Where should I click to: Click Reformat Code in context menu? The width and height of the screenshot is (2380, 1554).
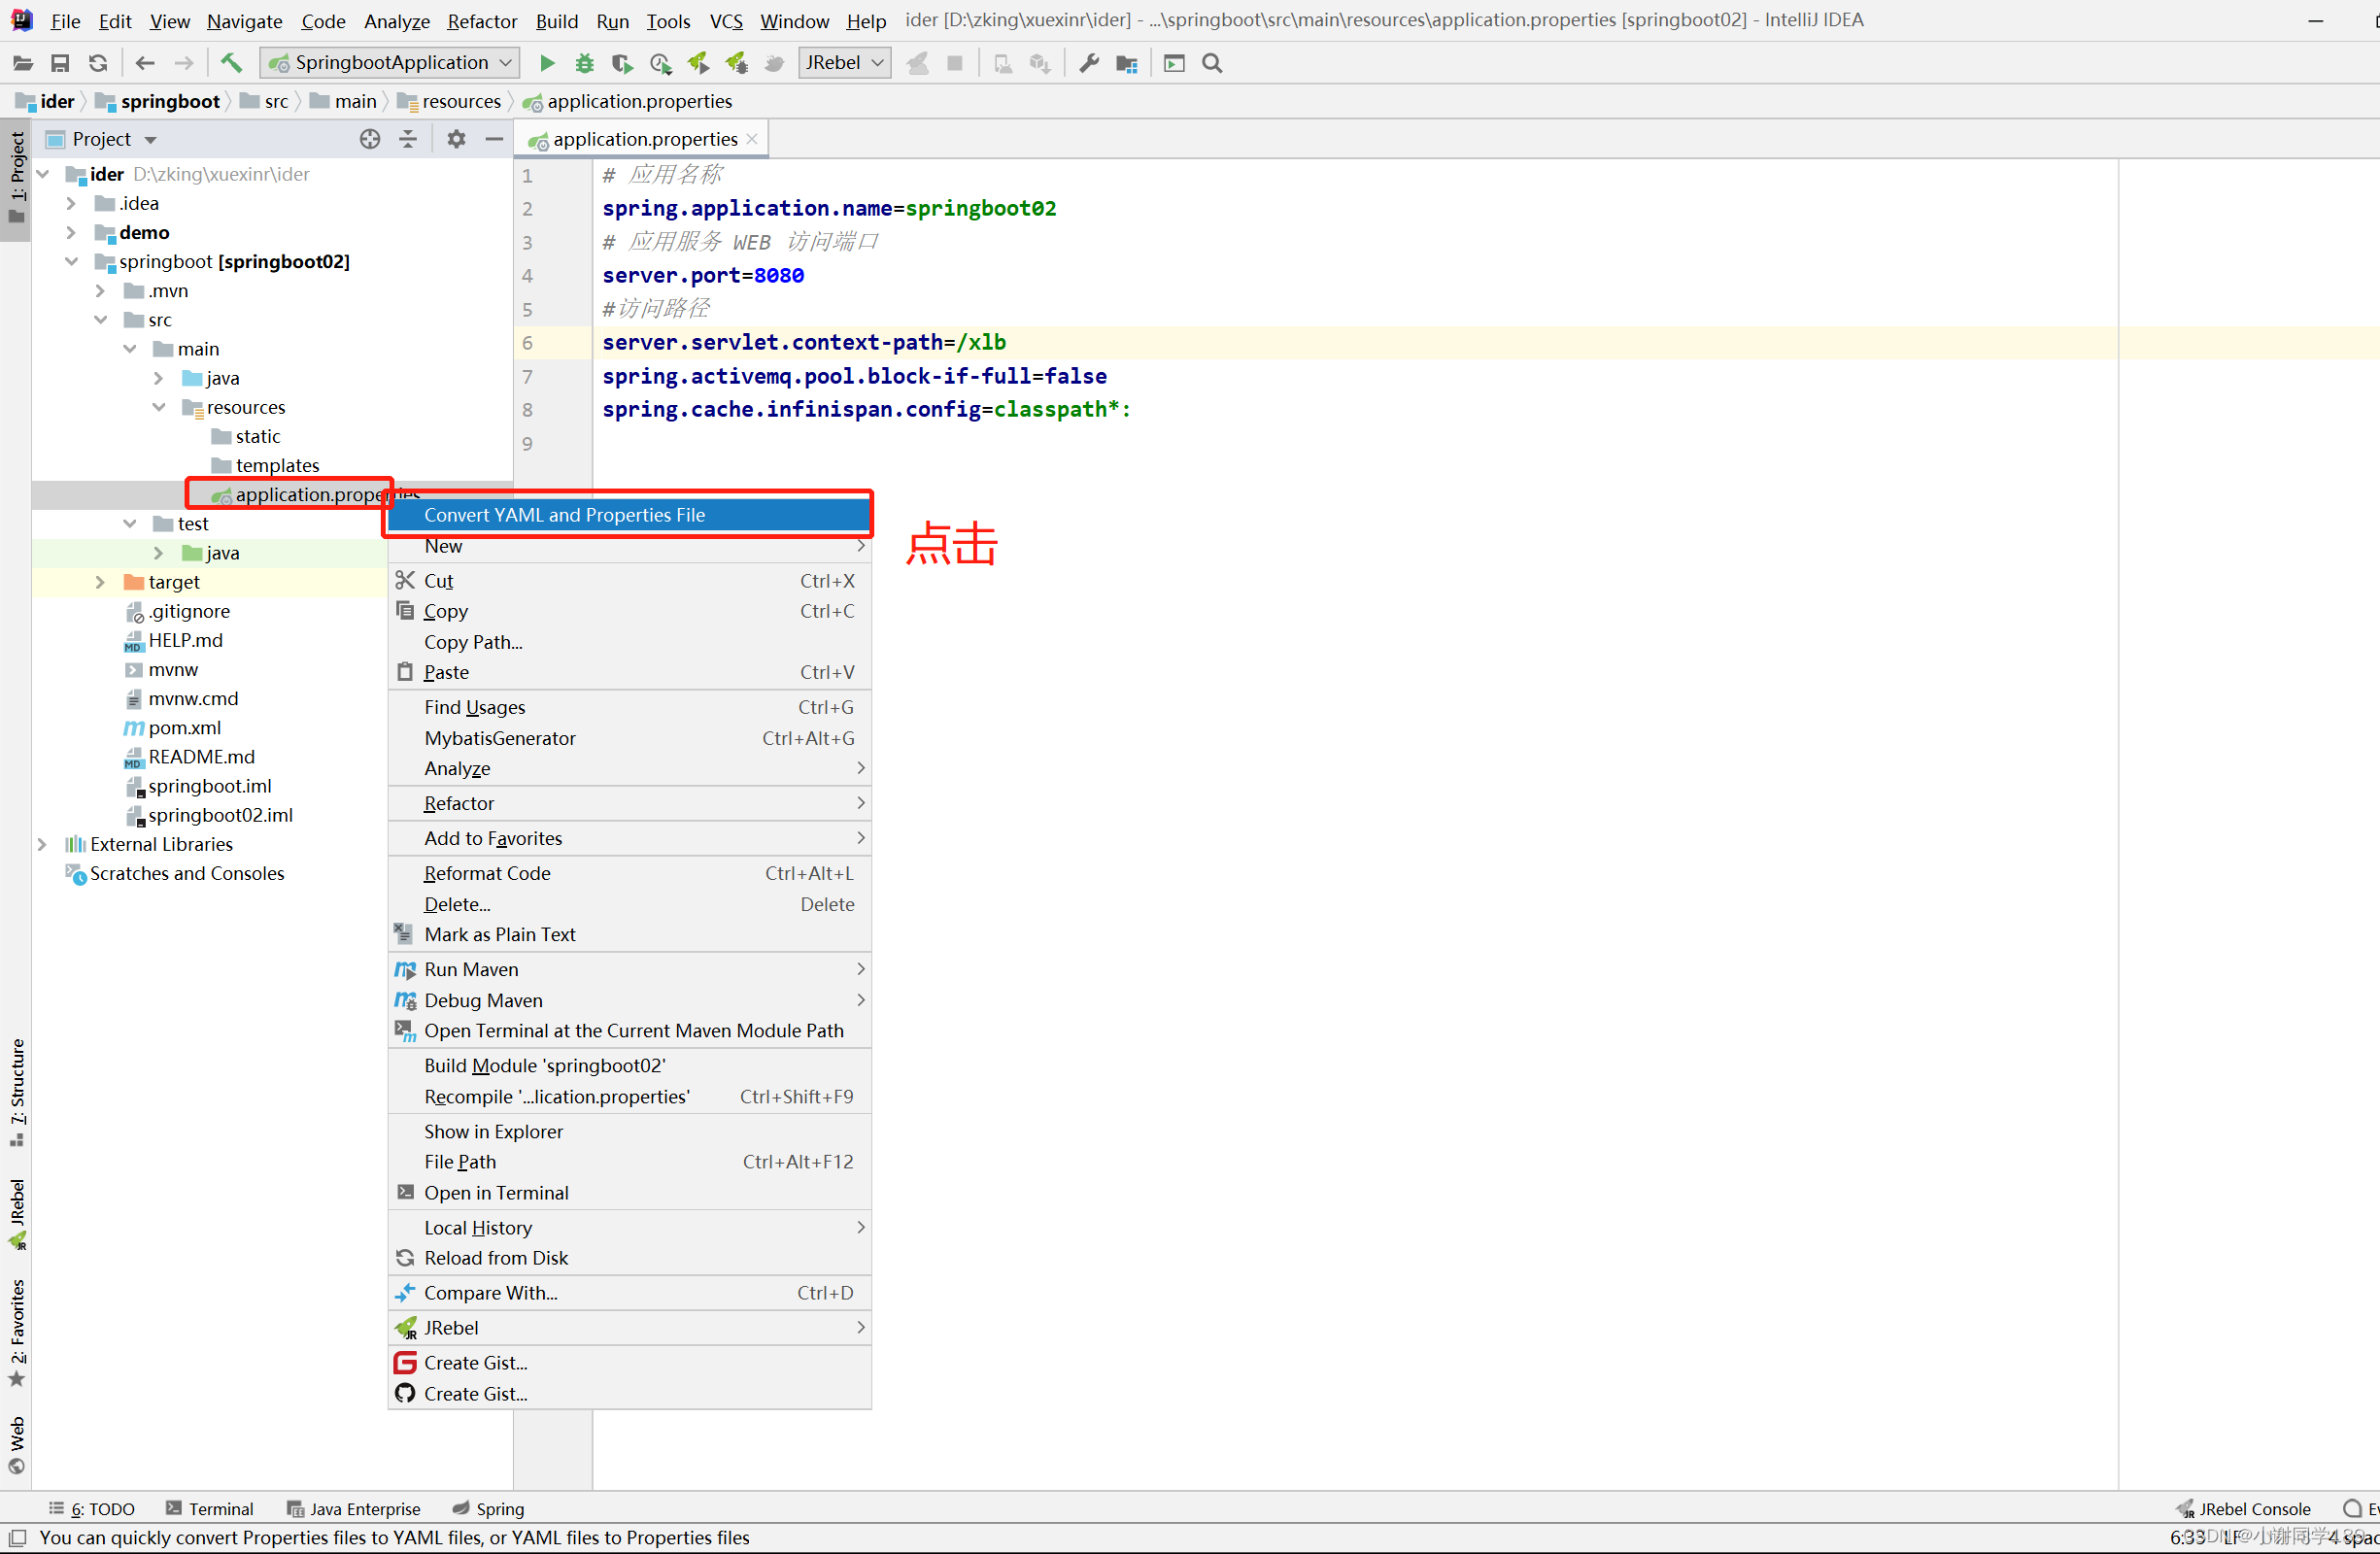pos(487,873)
